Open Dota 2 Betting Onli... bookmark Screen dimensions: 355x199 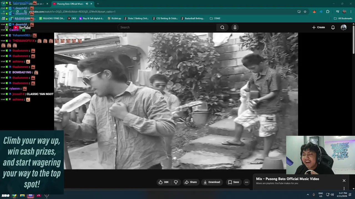coord(137,19)
